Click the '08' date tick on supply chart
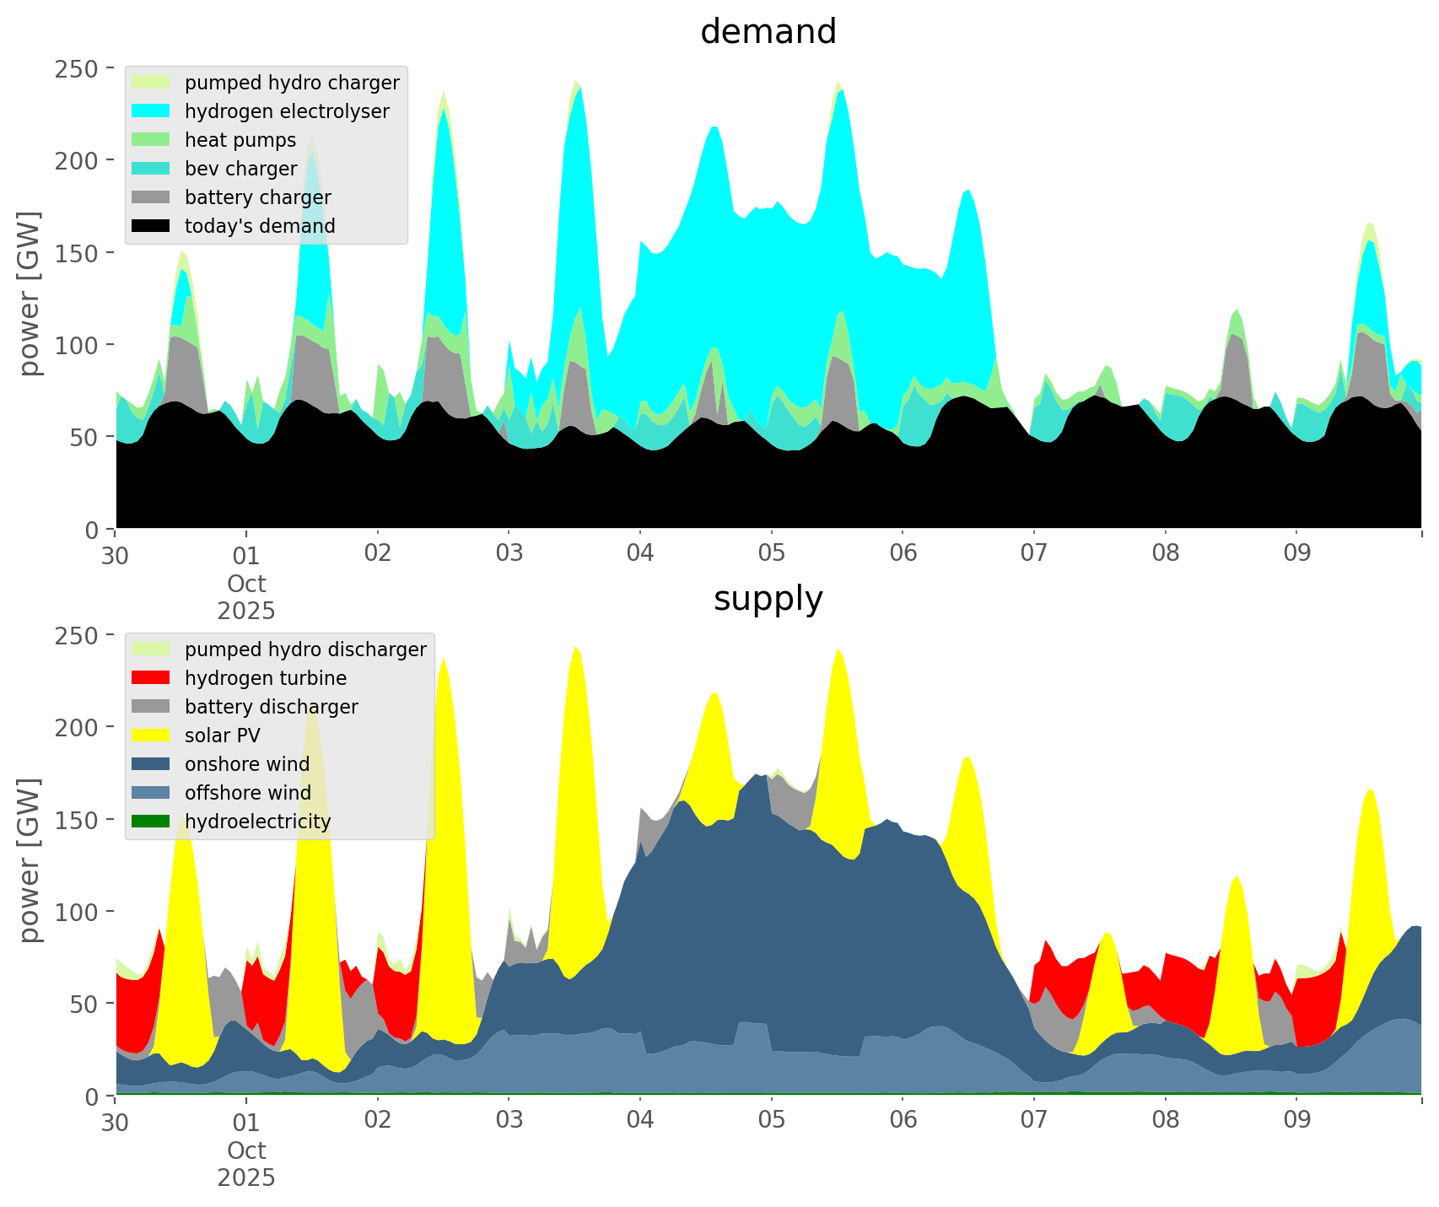Screen dimensions: 1439x1207 (x=1165, y=1121)
